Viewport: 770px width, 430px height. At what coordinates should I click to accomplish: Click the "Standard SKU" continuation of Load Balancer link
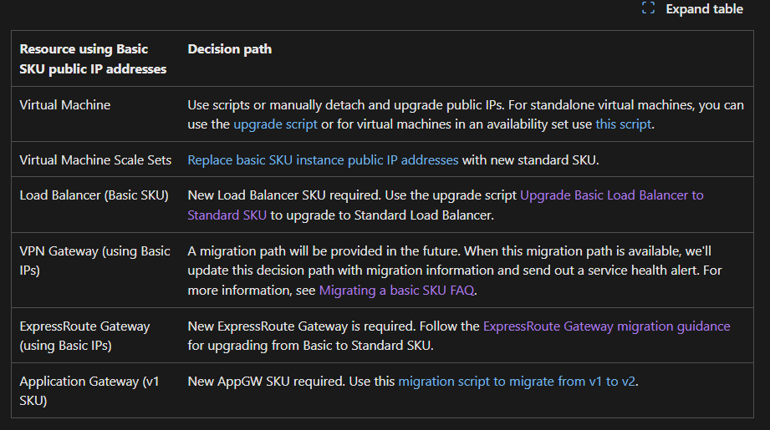coord(227,215)
